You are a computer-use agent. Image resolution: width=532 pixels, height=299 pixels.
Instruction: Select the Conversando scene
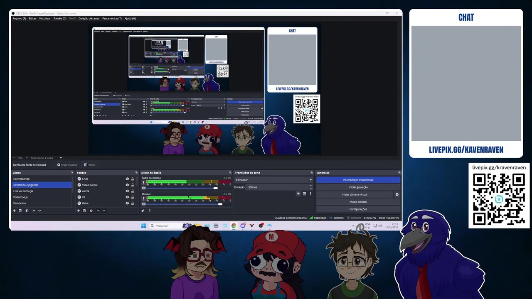pyautogui.click(x=42, y=179)
